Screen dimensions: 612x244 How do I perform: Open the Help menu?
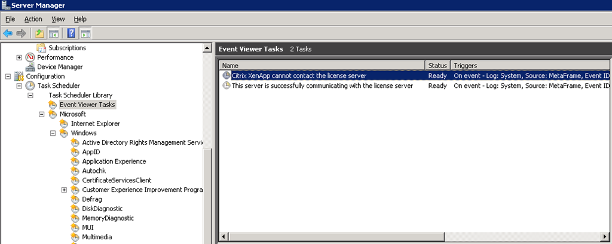tap(80, 19)
